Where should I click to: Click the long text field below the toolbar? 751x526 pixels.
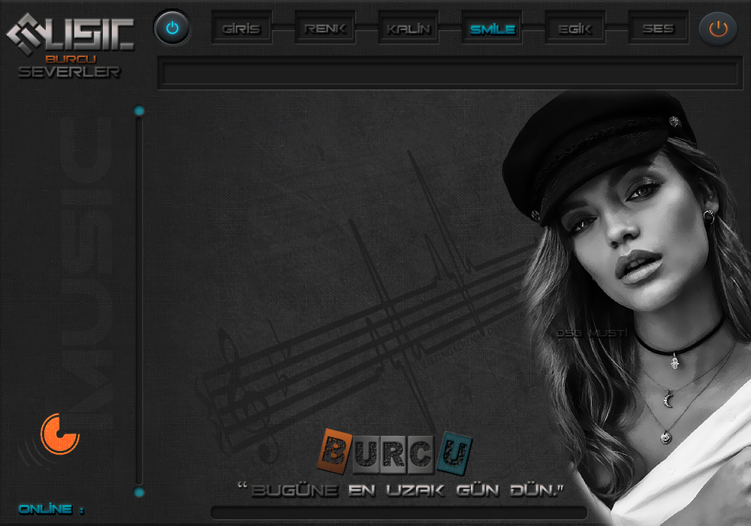click(x=449, y=73)
